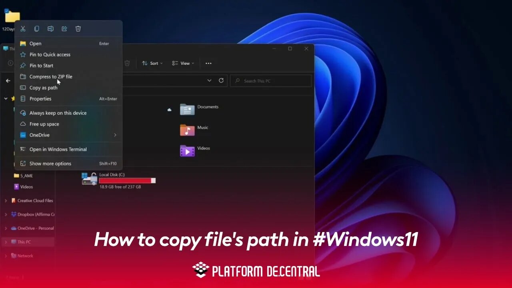Screen dimensions: 512x288
Task: Select Pin to Start menu entry
Action: (68, 66)
